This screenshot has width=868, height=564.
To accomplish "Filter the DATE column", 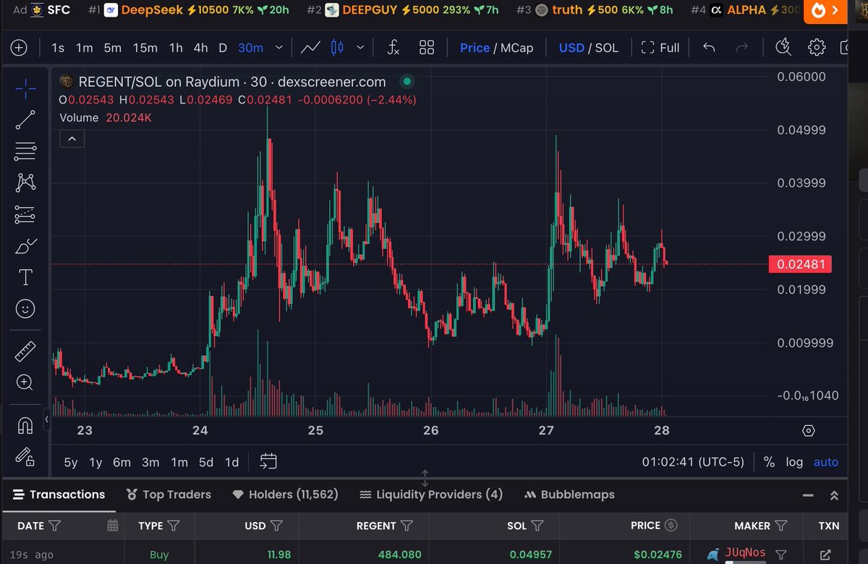I will pyautogui.click(x=54, y=526).
